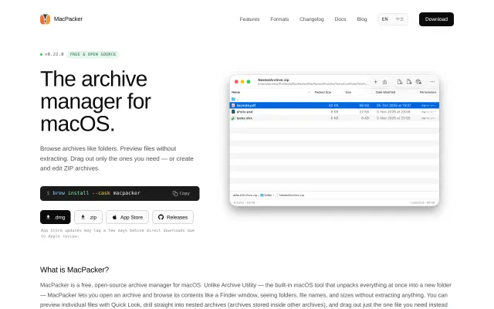Sort by the Size column header
Screen dimensions: 494x309
click(348, 93)
